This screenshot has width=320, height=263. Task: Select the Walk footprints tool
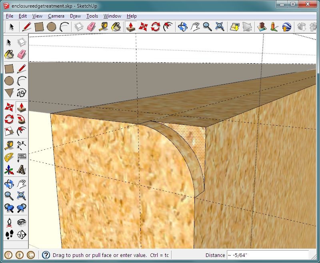click(9, 235)
